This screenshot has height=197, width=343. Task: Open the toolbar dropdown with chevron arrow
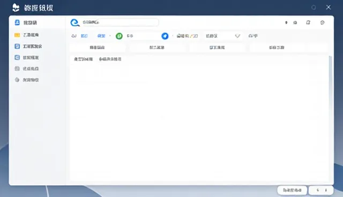(223, 36)
